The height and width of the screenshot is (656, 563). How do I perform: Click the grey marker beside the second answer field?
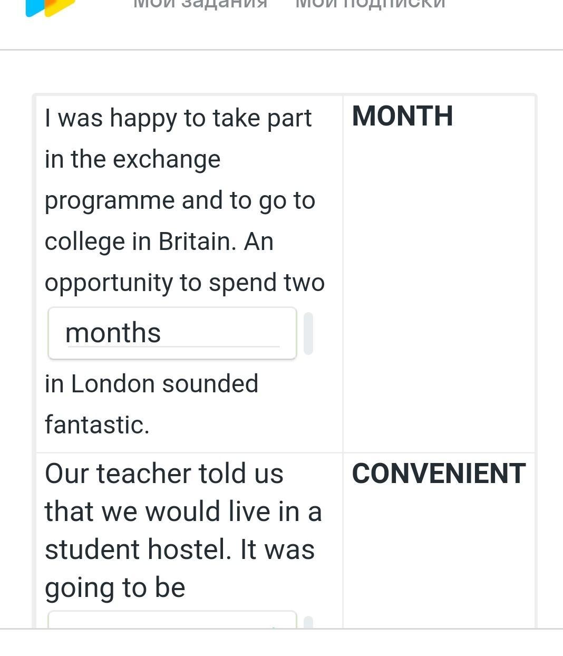point(308,622)
